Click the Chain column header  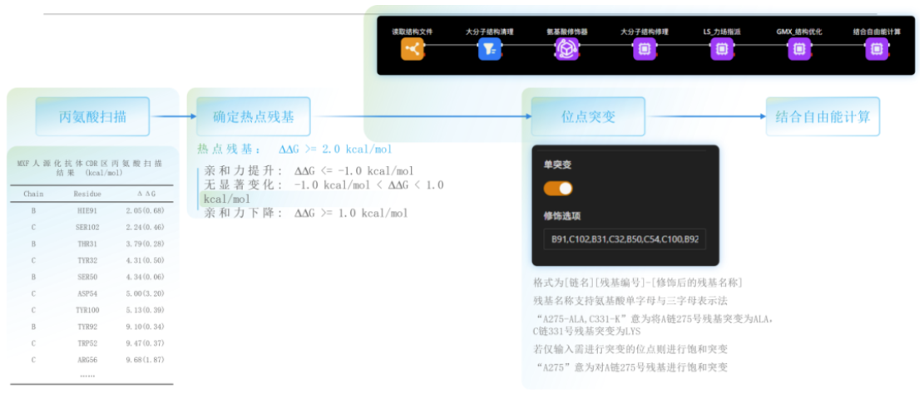(33, 194)
